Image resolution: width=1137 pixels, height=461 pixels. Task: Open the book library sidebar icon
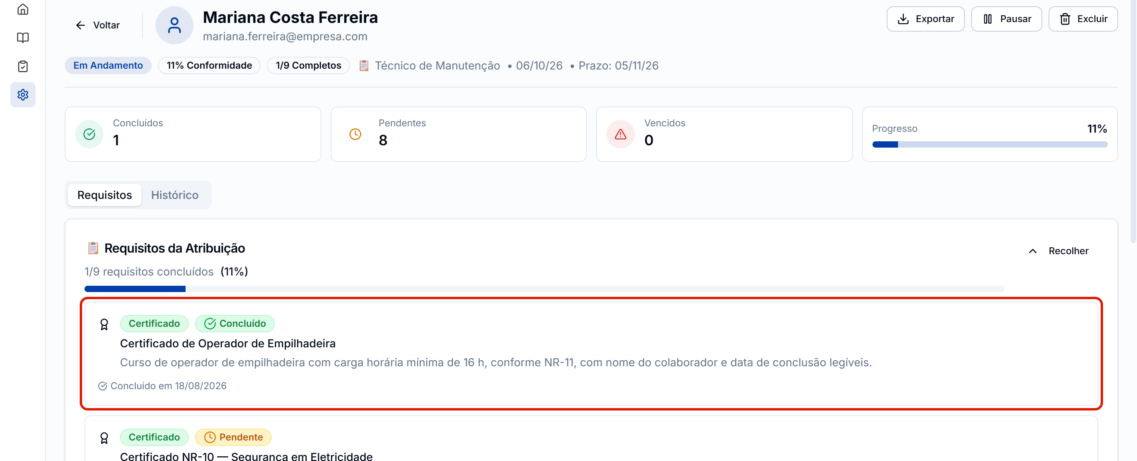(23, 37)
